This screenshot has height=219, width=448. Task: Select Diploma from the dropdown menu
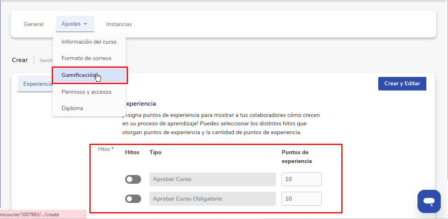click(x=72, y=108)
